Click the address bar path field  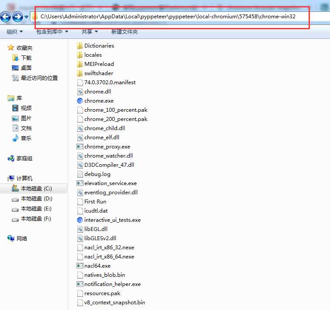pyautogui.click(x=180, y=17)
